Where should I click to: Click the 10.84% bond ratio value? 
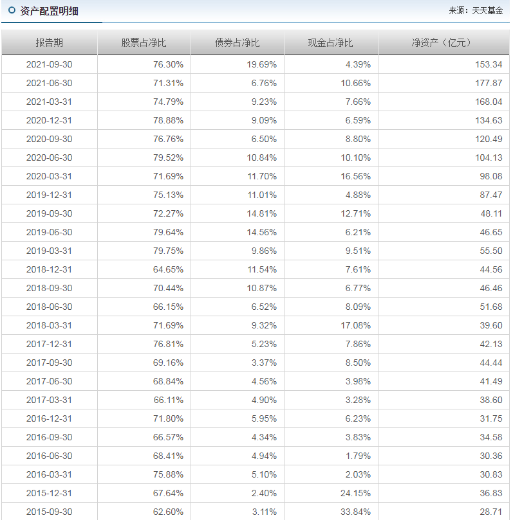pos(261,157)
